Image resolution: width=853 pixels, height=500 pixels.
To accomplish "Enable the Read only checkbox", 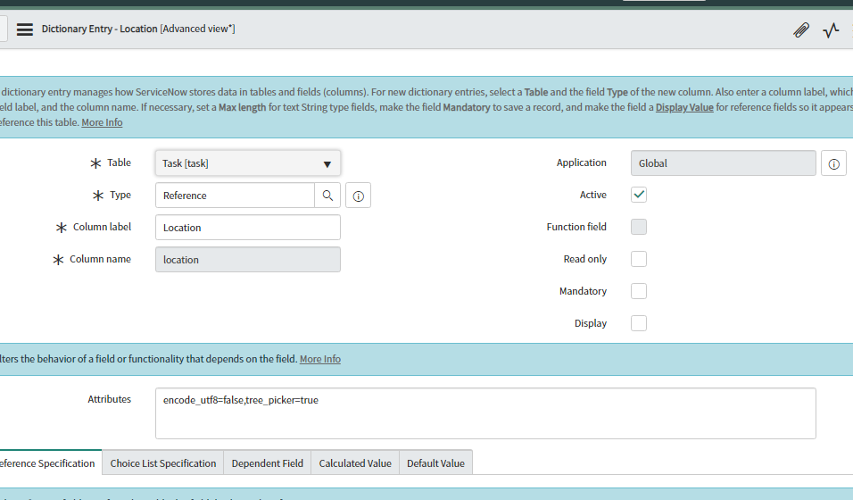I will click(639, 259).
